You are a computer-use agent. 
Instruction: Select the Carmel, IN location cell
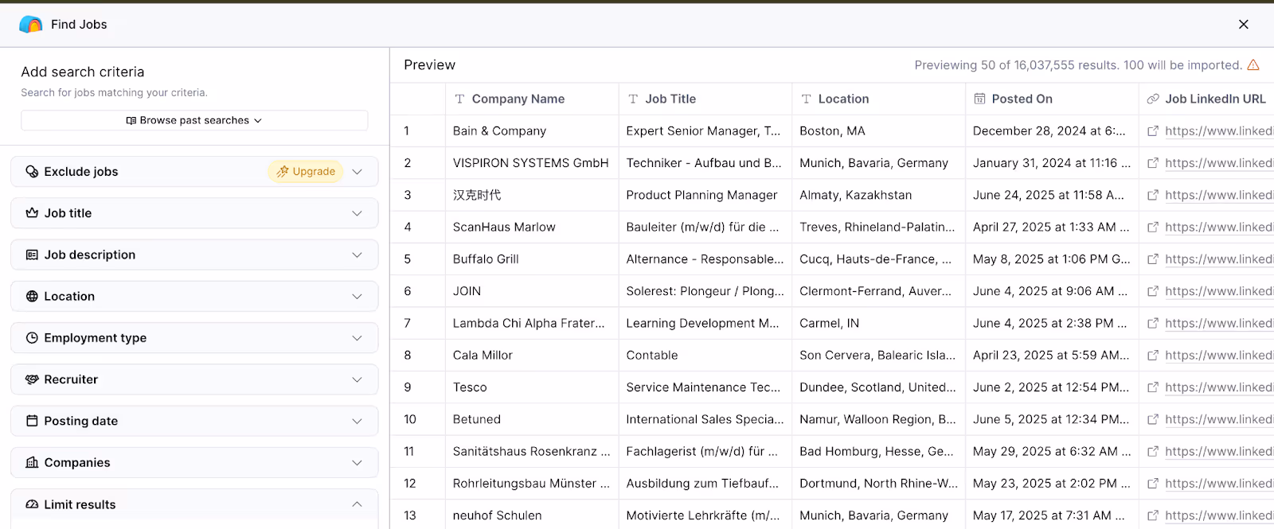tap(878, 323)
